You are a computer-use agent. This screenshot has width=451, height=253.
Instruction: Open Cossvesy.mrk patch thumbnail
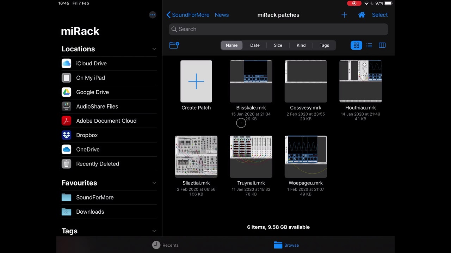306,81
